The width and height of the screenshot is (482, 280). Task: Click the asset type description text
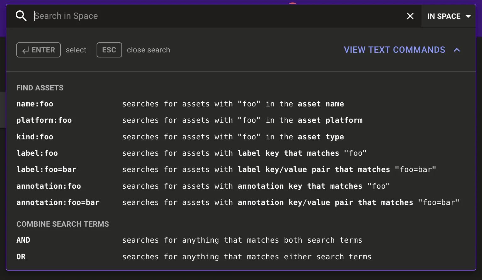(233, 137)
